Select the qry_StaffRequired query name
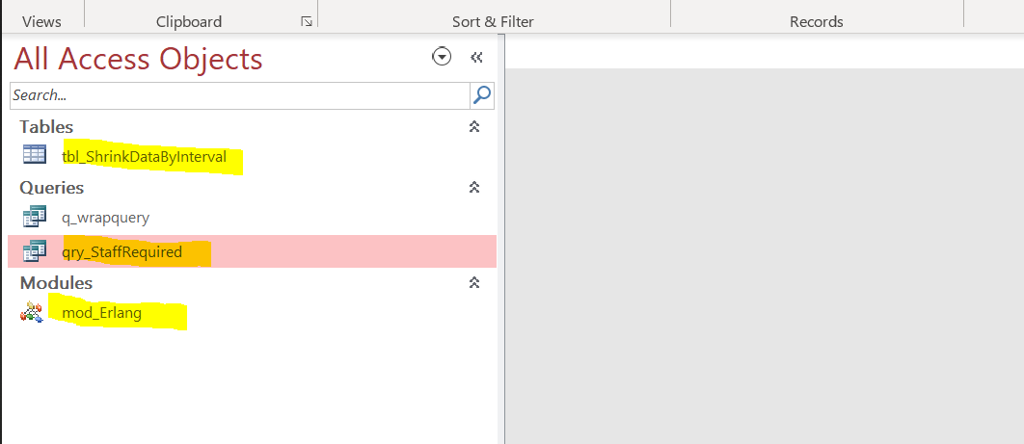 pyautogui.click(x=121, y=252)
